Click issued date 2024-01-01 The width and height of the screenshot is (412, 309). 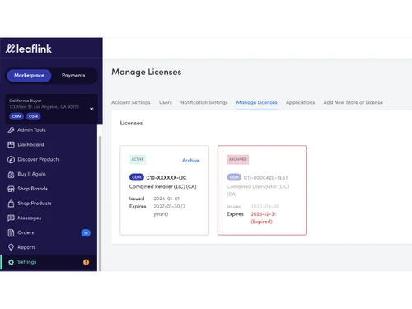(166, 199)
